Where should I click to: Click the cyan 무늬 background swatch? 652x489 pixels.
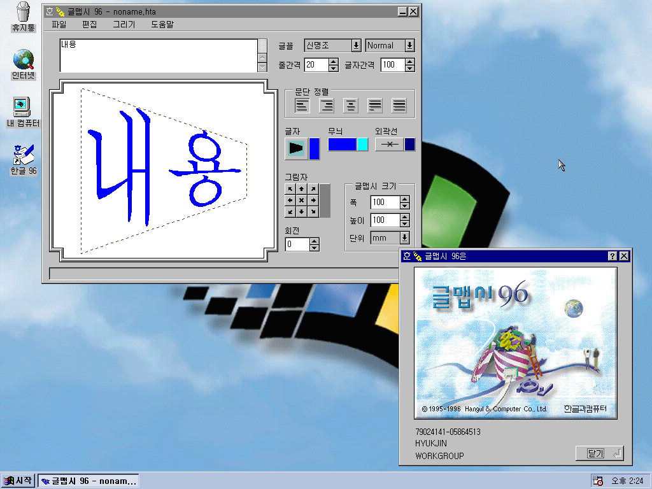(362, 145)
